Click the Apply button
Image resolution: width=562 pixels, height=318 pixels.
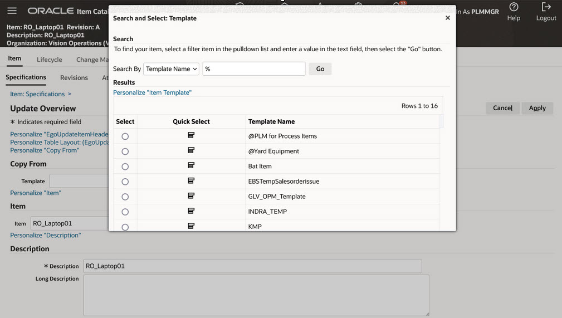pyautogui.click(x=537, y=108)
